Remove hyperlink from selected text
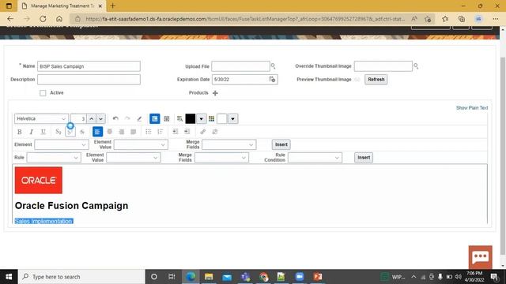506x284 pixels. [x=214, y=132]
